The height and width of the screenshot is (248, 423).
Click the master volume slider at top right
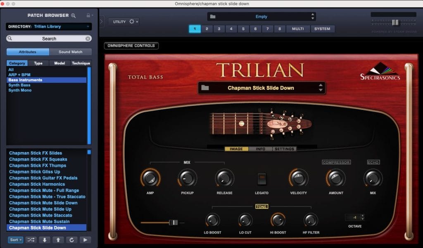[x=395, y=22]
